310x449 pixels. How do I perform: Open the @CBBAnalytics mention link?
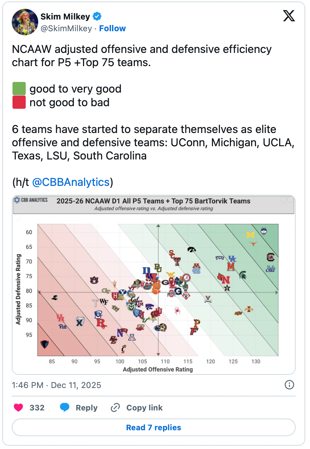tap(71, 182)
